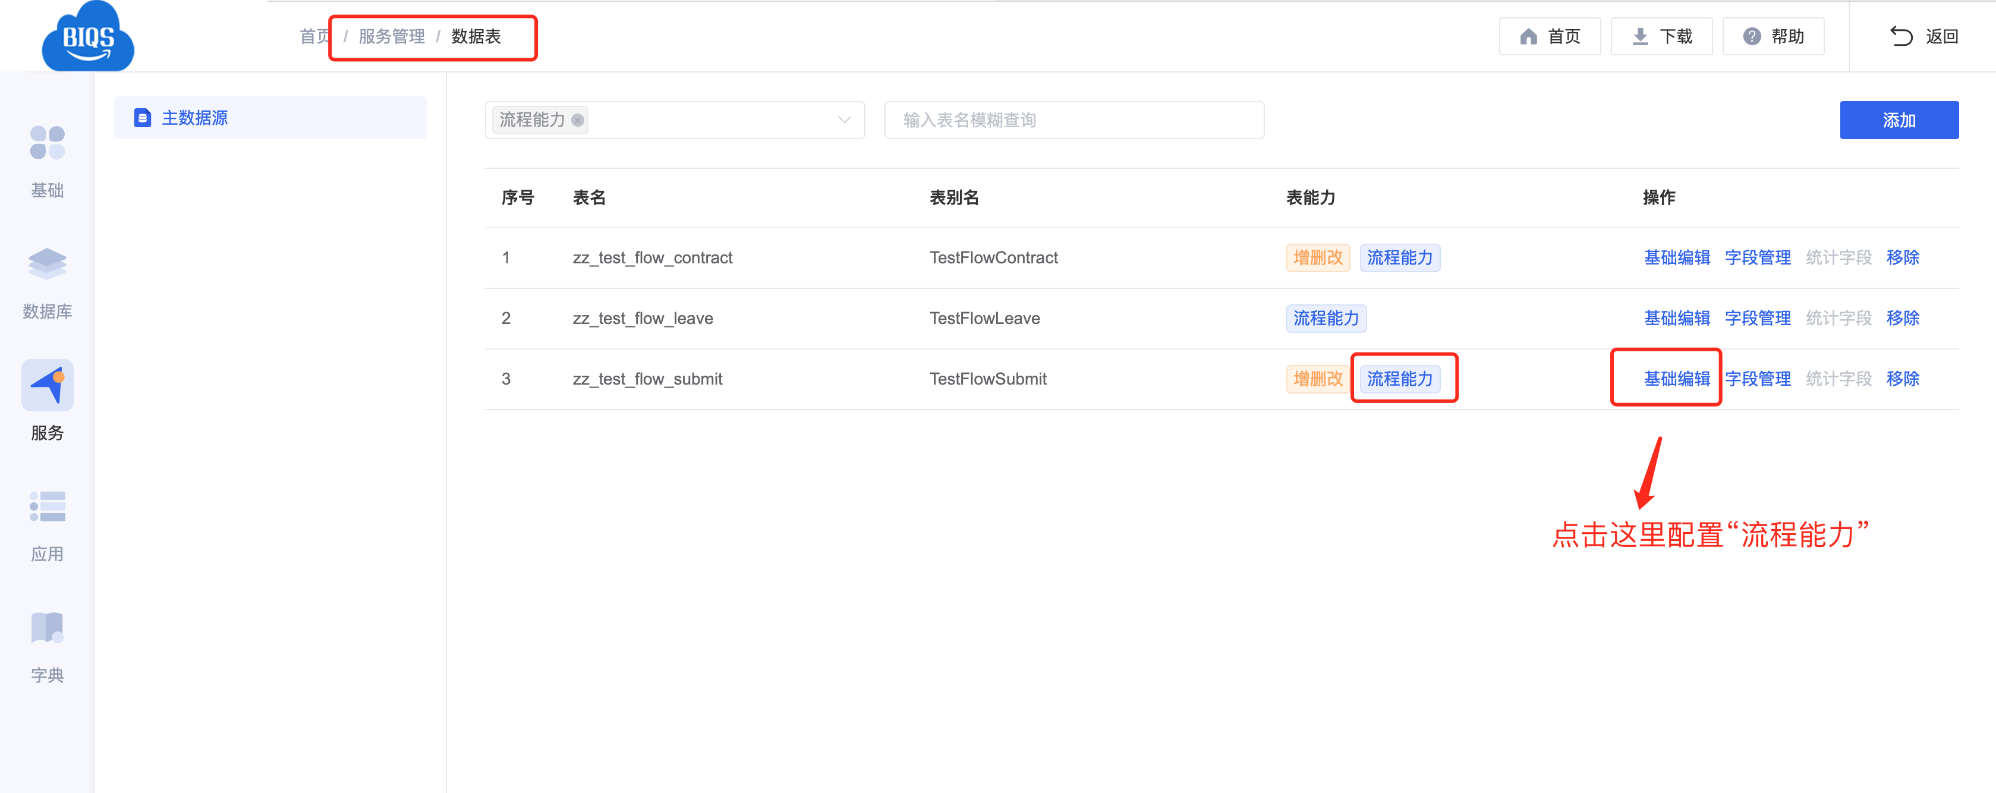This screenshot has width=1996, height=793.
Task: Click table name zz_test_flow_submit
Action: 647,378
